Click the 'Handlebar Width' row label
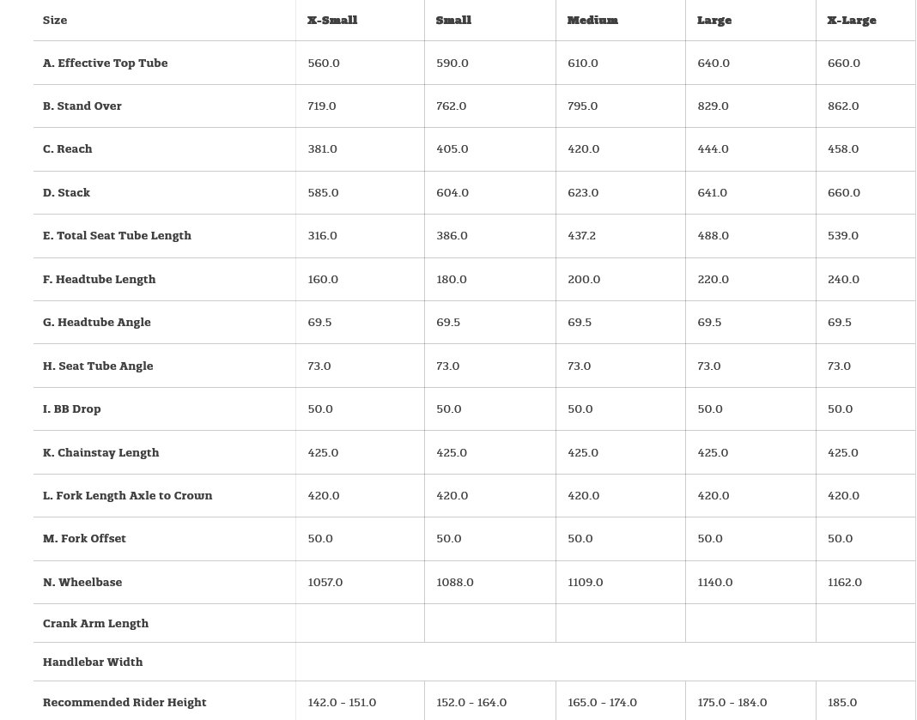917x720 pixels. coord(93,663)
